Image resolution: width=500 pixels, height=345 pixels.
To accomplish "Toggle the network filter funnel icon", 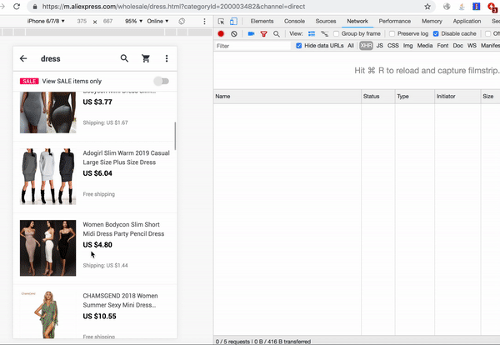I will [263, 34].
